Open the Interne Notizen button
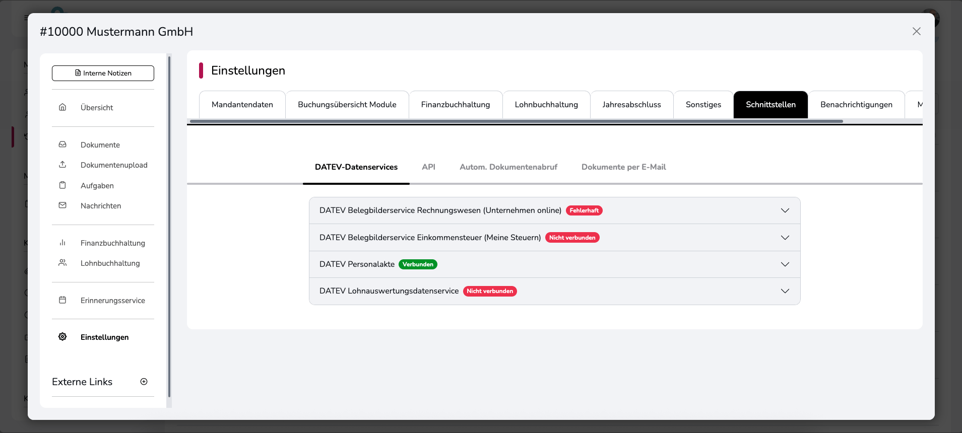The image size is (962, 433). (x=103, y=73)
